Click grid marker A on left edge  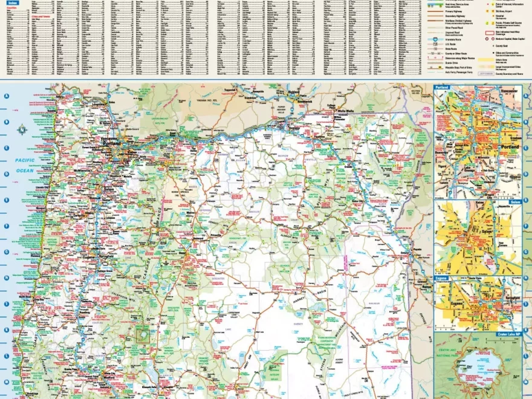(x=6, y=96)
